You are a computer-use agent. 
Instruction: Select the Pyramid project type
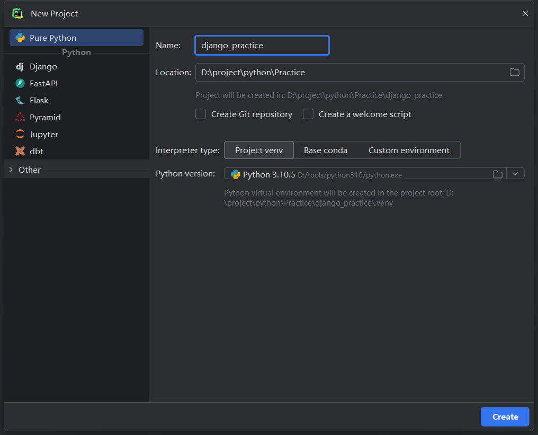pos(76,118)
